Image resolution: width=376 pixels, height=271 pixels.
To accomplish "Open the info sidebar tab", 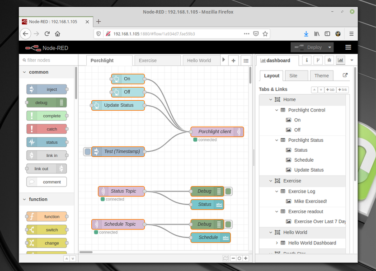I will pyautogui.click(x=307, y=60).
